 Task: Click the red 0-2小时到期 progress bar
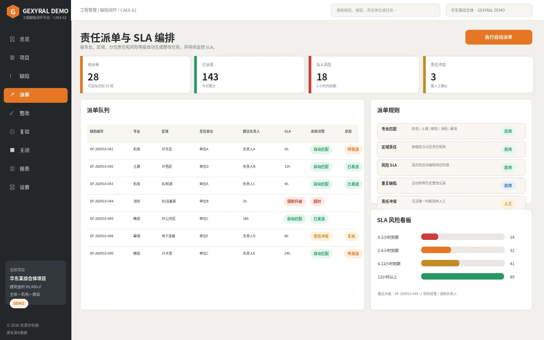(x=430, y=237)
